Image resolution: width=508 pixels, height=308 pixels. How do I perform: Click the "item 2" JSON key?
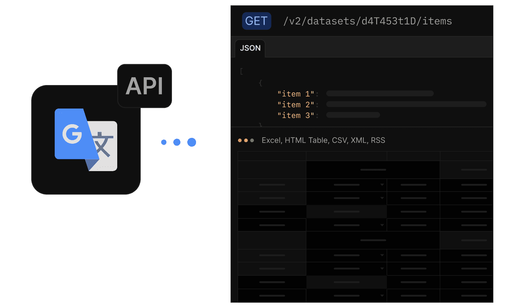(296, 105)
